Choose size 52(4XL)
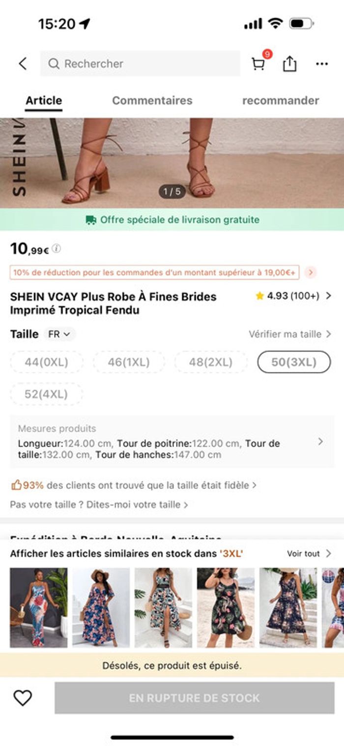Viewport: 344px width, 746px height. tap(47, 394)
